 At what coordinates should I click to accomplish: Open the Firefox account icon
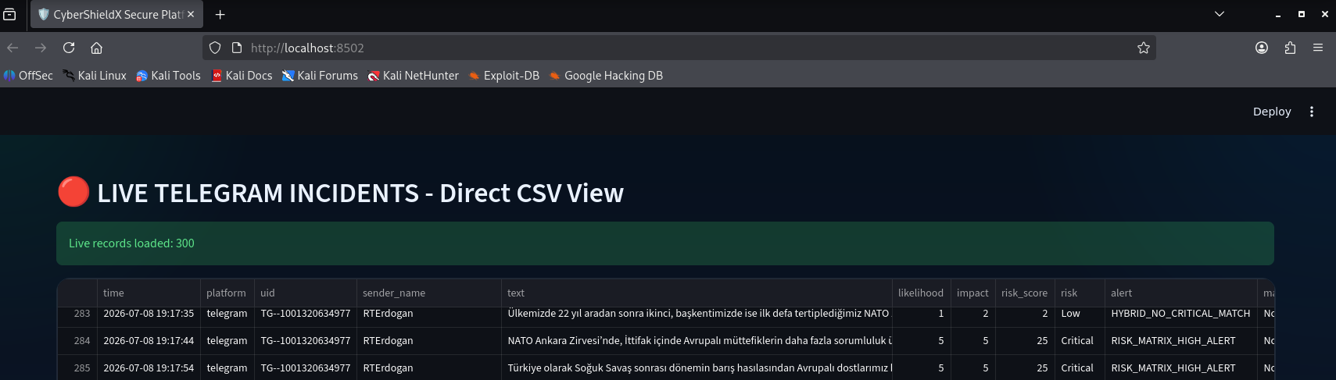(x=1262, y=48)
